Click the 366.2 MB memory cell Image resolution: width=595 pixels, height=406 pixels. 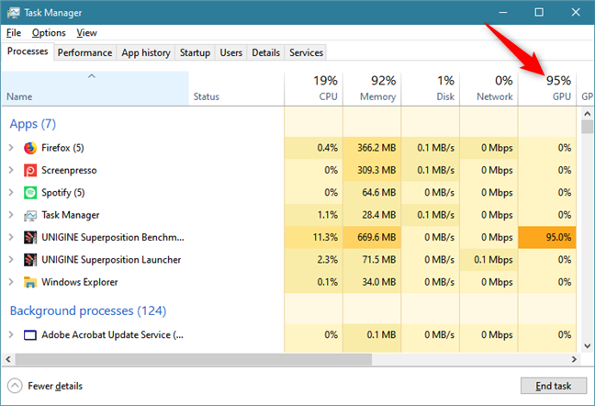click(x=372, y=148)
